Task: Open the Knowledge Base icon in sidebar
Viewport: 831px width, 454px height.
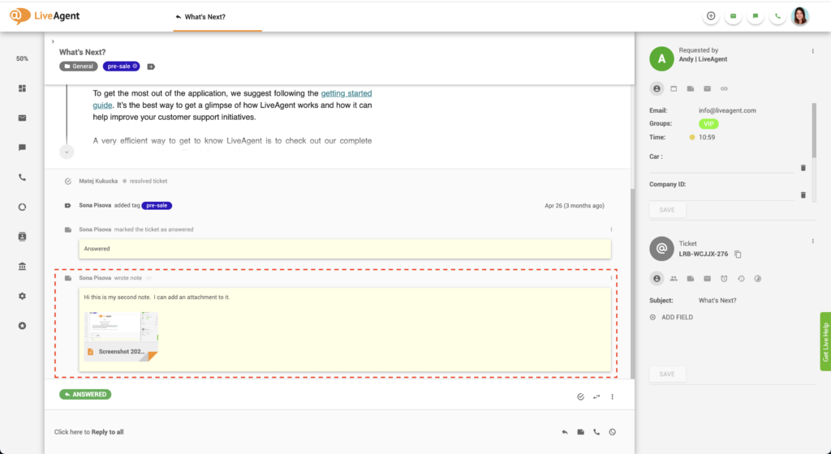Action: tap(22, 266)
